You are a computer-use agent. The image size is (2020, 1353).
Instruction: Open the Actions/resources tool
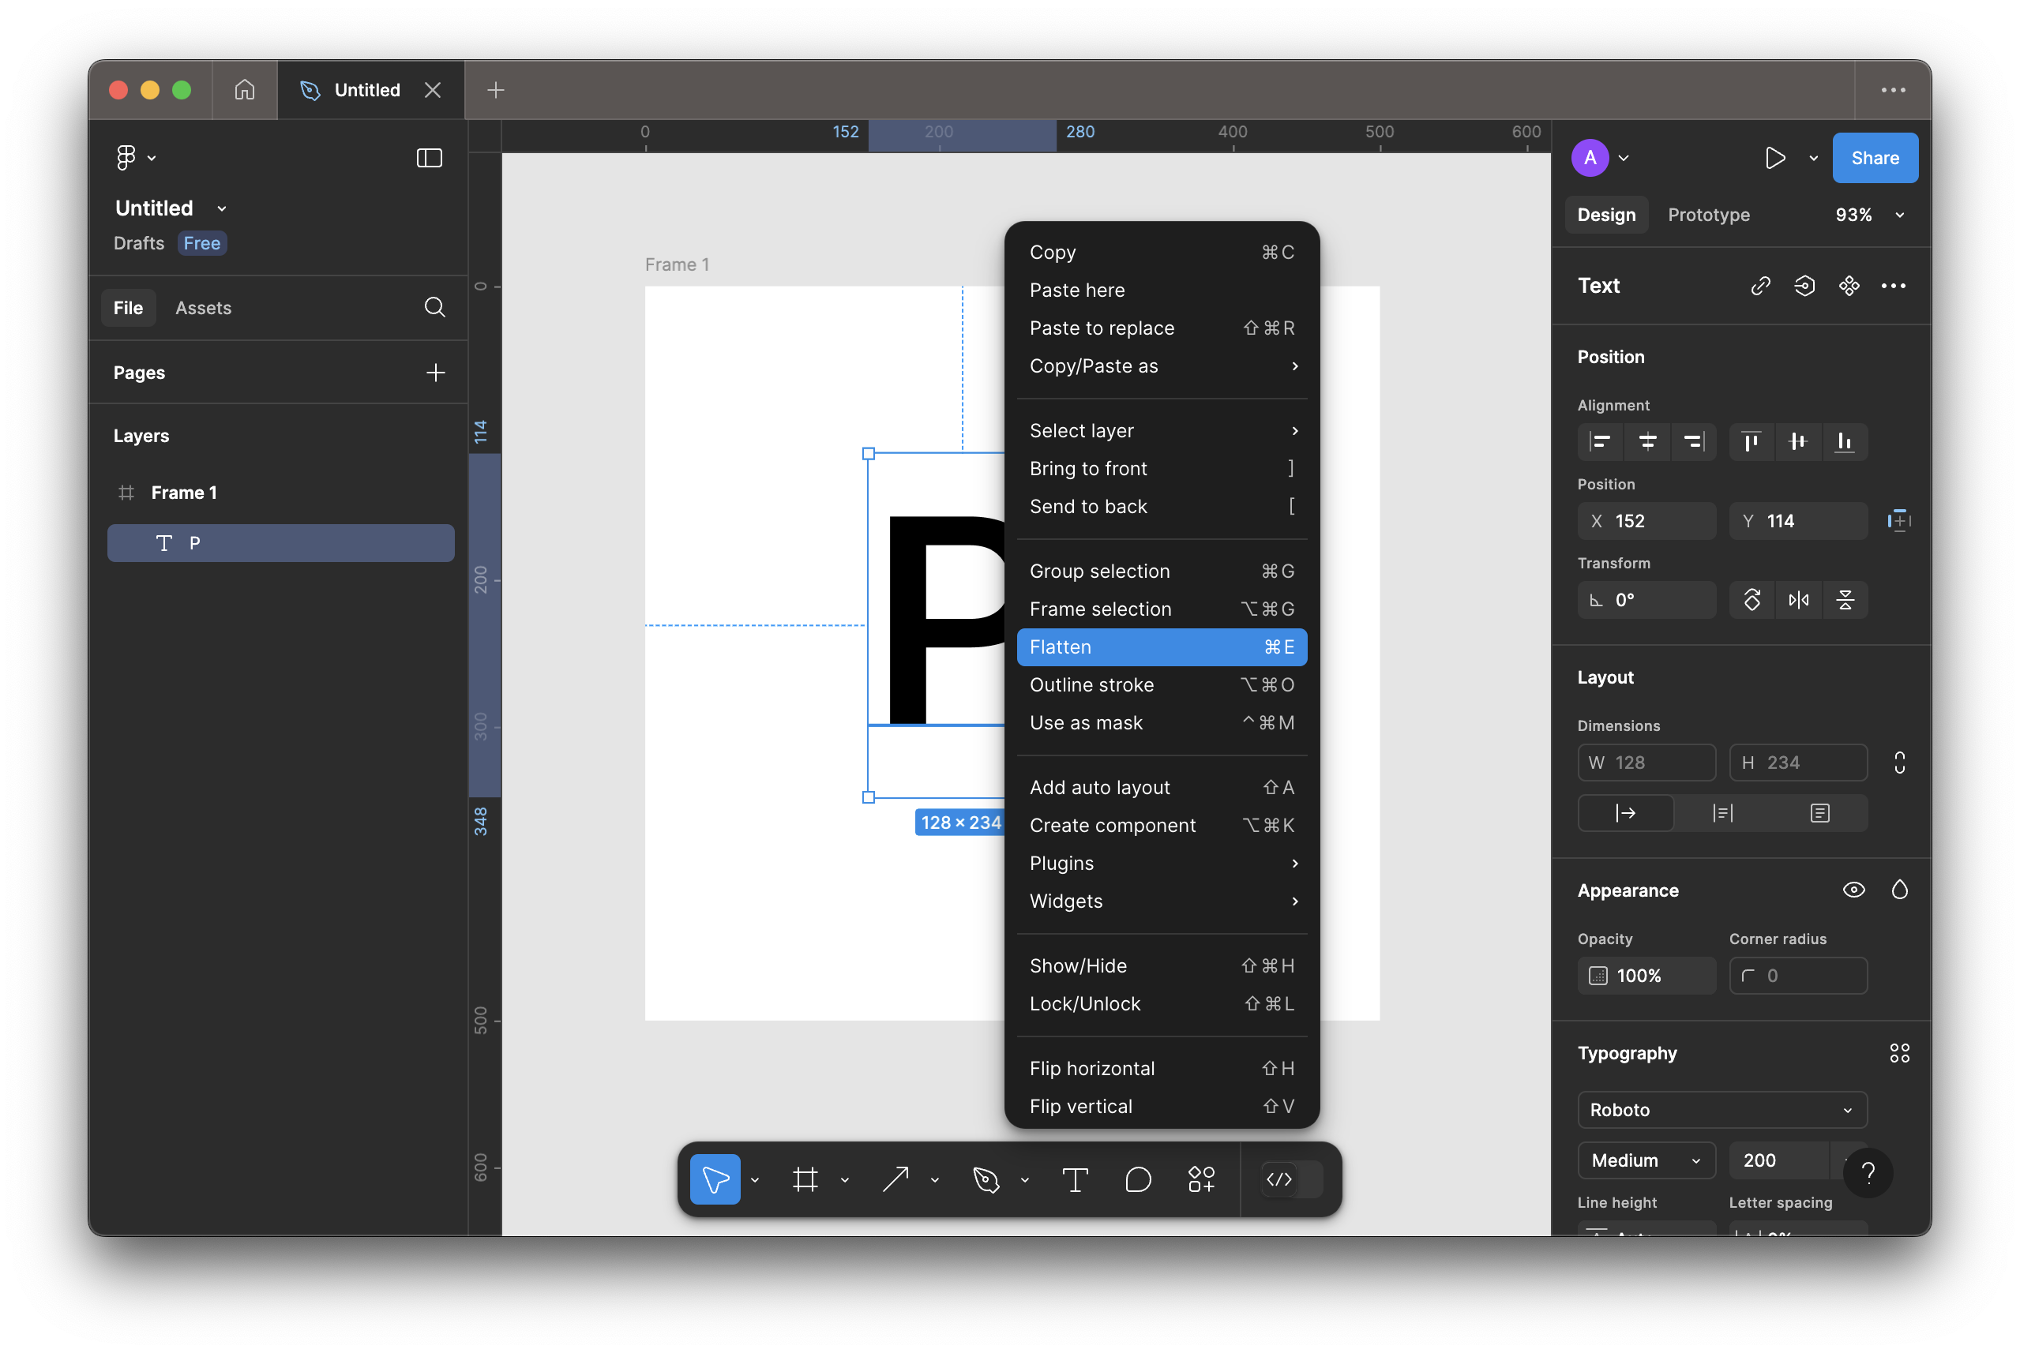(1201, 1179)
